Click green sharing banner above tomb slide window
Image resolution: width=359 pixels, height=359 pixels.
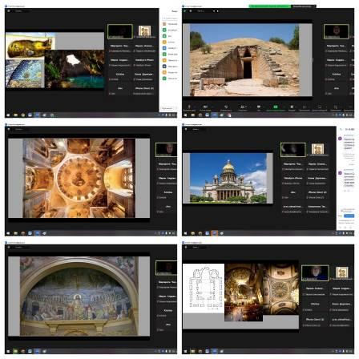tap(270, 6)
